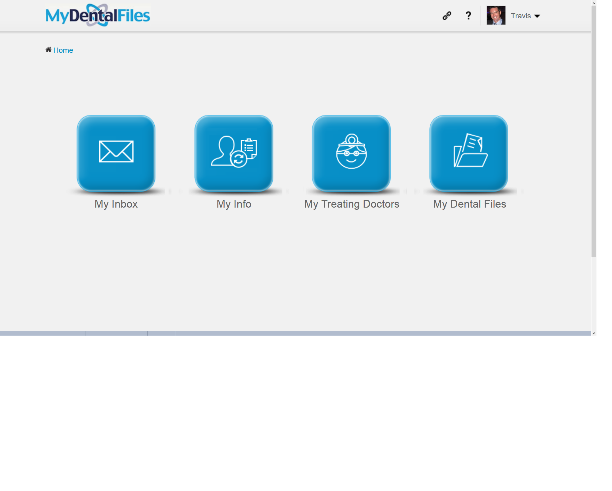Open My Inbox section

[116, 153]
